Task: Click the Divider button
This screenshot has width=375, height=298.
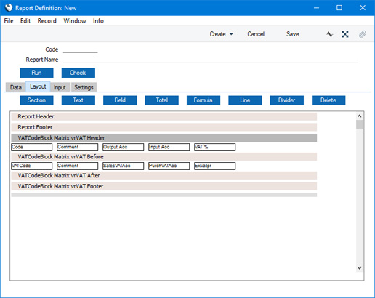Action: [287, 100]
